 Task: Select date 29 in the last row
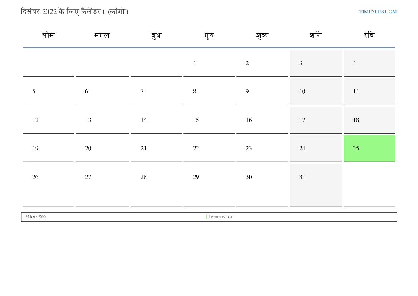click(196, 177)
